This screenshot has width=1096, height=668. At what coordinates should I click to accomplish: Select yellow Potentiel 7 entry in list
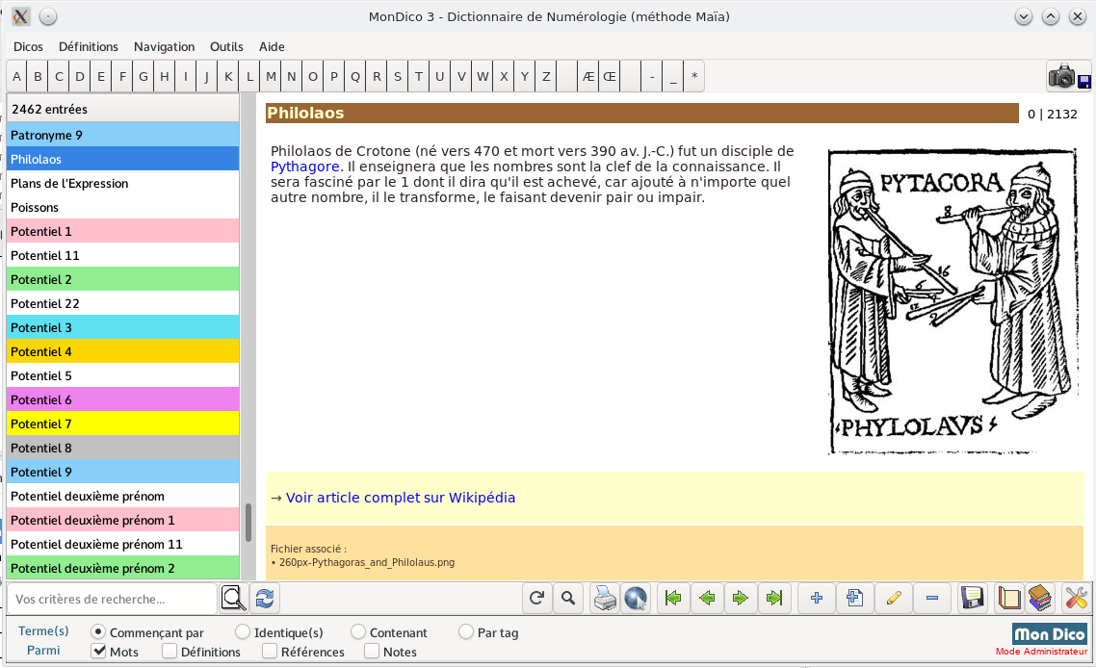point(122,424)
